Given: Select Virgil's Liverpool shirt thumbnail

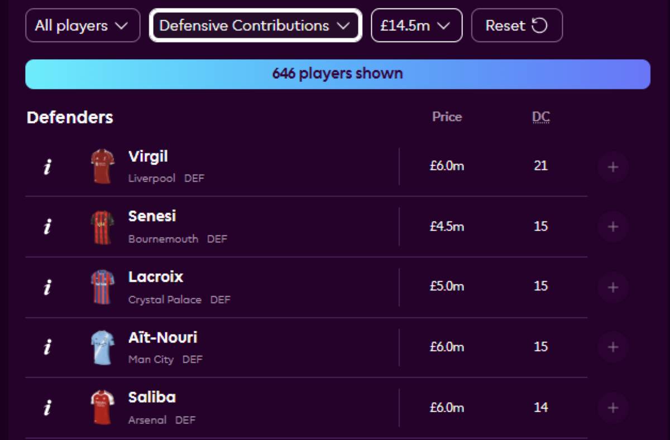Looking at the screenshot, I should (x=103, y=166).
